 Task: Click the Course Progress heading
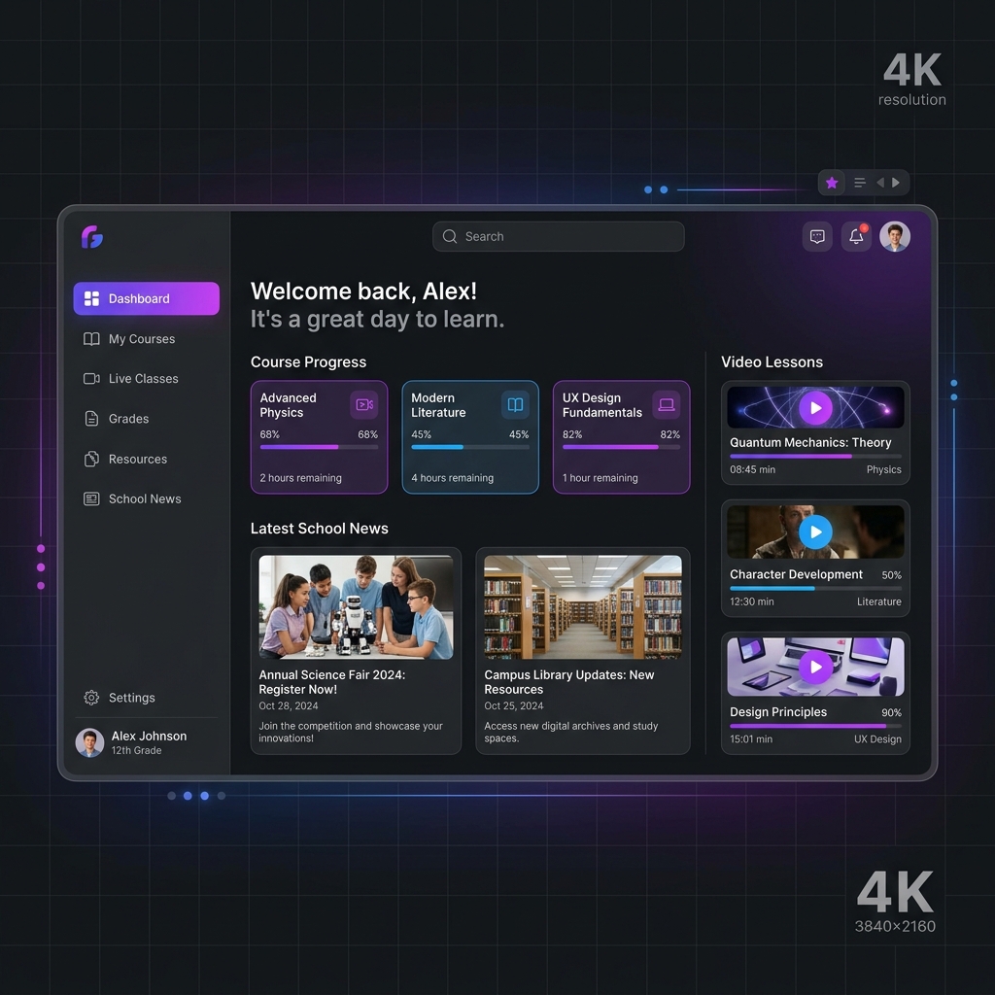(x=308, y=361)
